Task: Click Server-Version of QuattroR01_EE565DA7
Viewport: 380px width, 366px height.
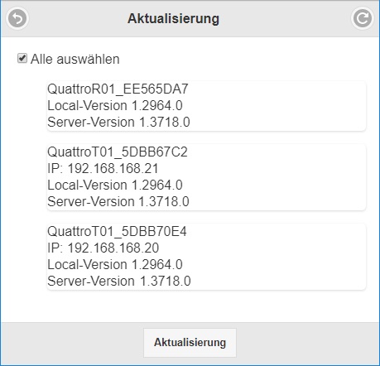Action: 118,122
